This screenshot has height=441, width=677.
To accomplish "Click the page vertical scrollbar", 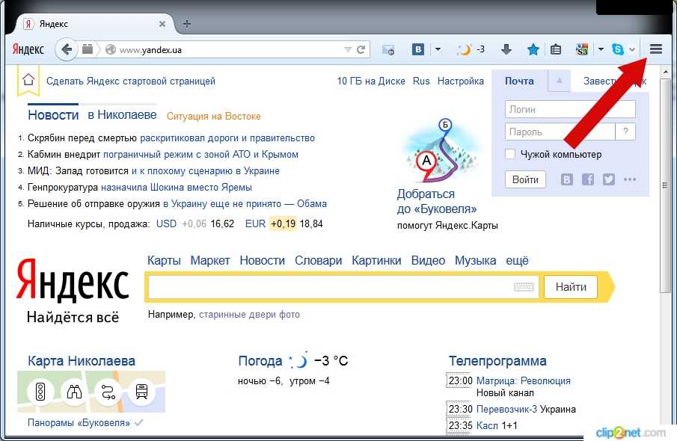I will [x=665, y=224].
